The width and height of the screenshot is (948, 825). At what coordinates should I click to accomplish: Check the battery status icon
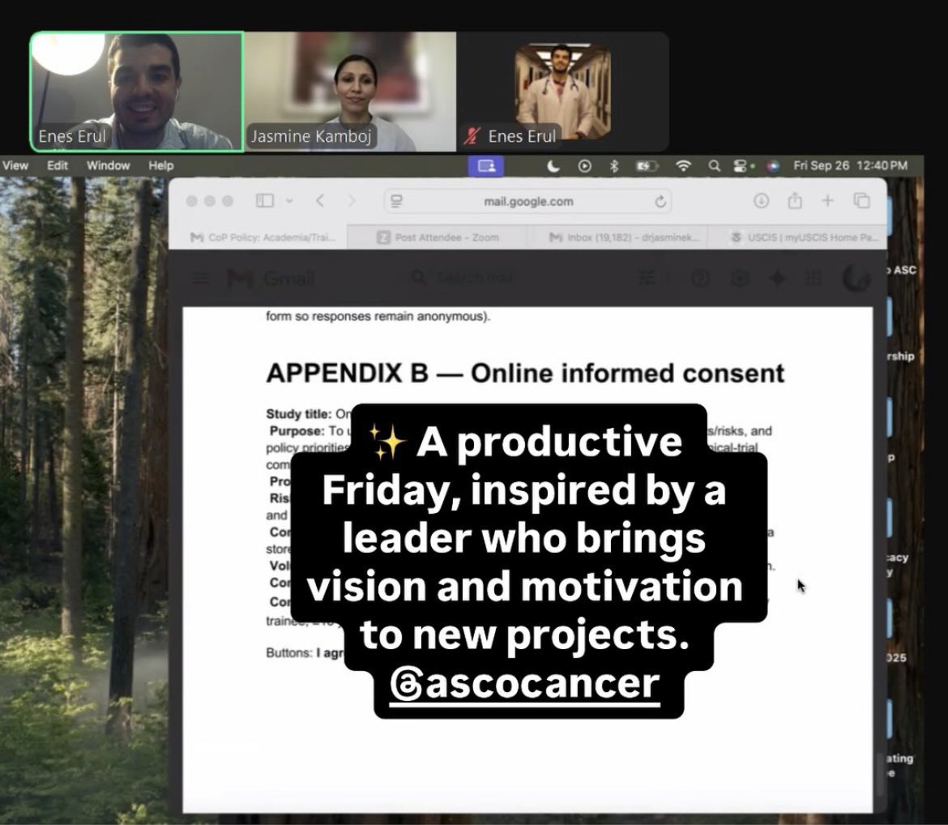(x=647, y=165)
